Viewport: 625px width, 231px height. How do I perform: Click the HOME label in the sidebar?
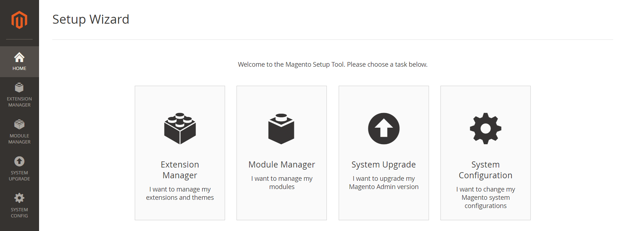click(19, 69)
